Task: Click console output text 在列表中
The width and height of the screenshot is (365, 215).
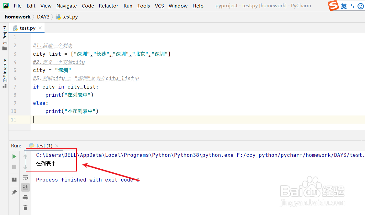Action: tap(46, 163)
